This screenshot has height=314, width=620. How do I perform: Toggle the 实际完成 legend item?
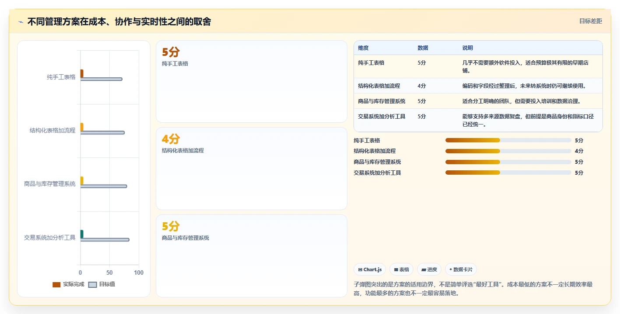[68, 284]
